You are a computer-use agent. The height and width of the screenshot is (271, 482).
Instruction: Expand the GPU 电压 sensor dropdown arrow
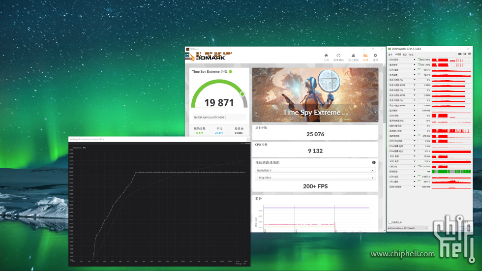click(x=414, y=177)
